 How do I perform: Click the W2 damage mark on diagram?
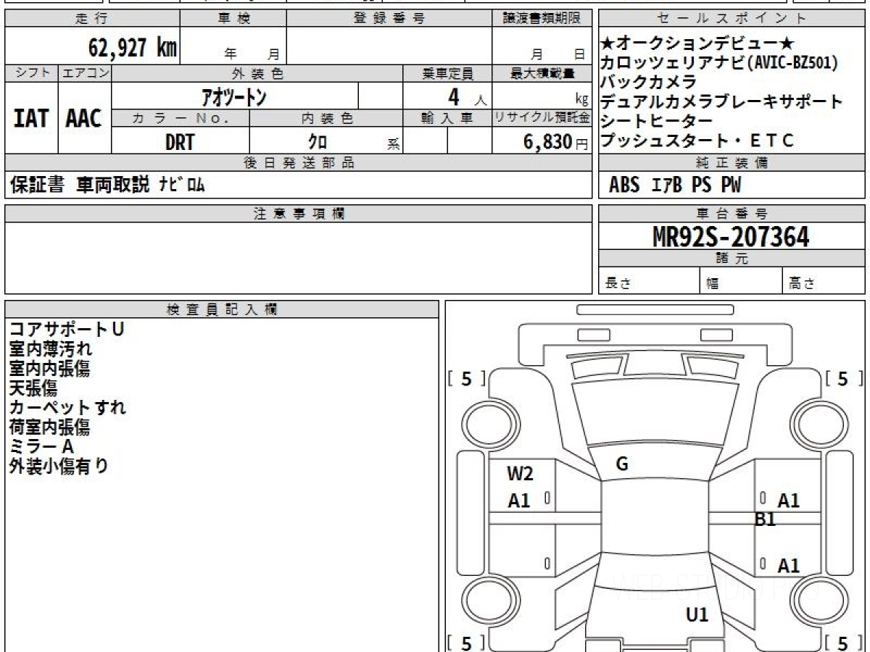tap(520, 475)
